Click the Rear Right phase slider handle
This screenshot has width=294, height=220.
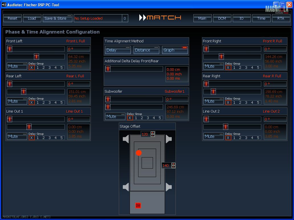point(206,84)
